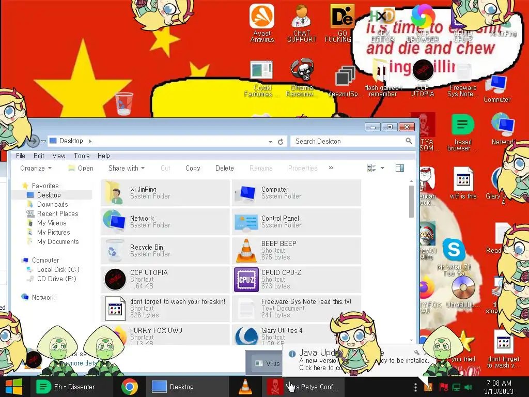Open the UltraBULL disc icon
529x397 pixels.
click(463, 292)
